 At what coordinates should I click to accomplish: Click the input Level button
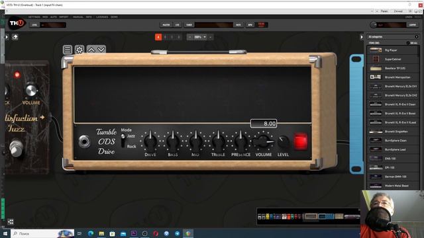point(34,25)
